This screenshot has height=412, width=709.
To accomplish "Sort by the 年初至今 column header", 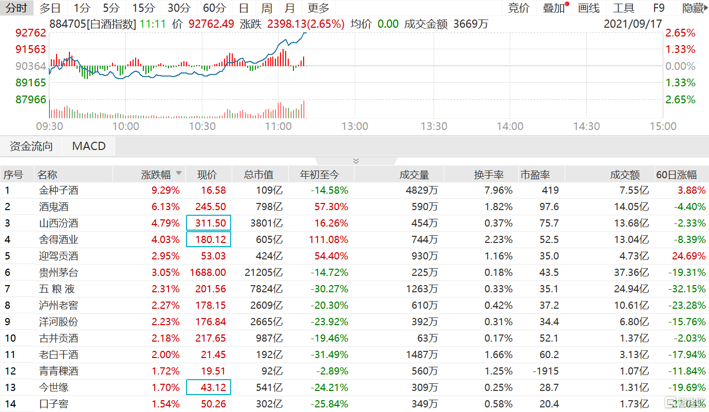I will point(321,175).
